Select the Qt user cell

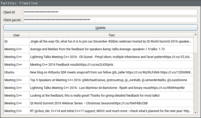click(x=17, y=41)
